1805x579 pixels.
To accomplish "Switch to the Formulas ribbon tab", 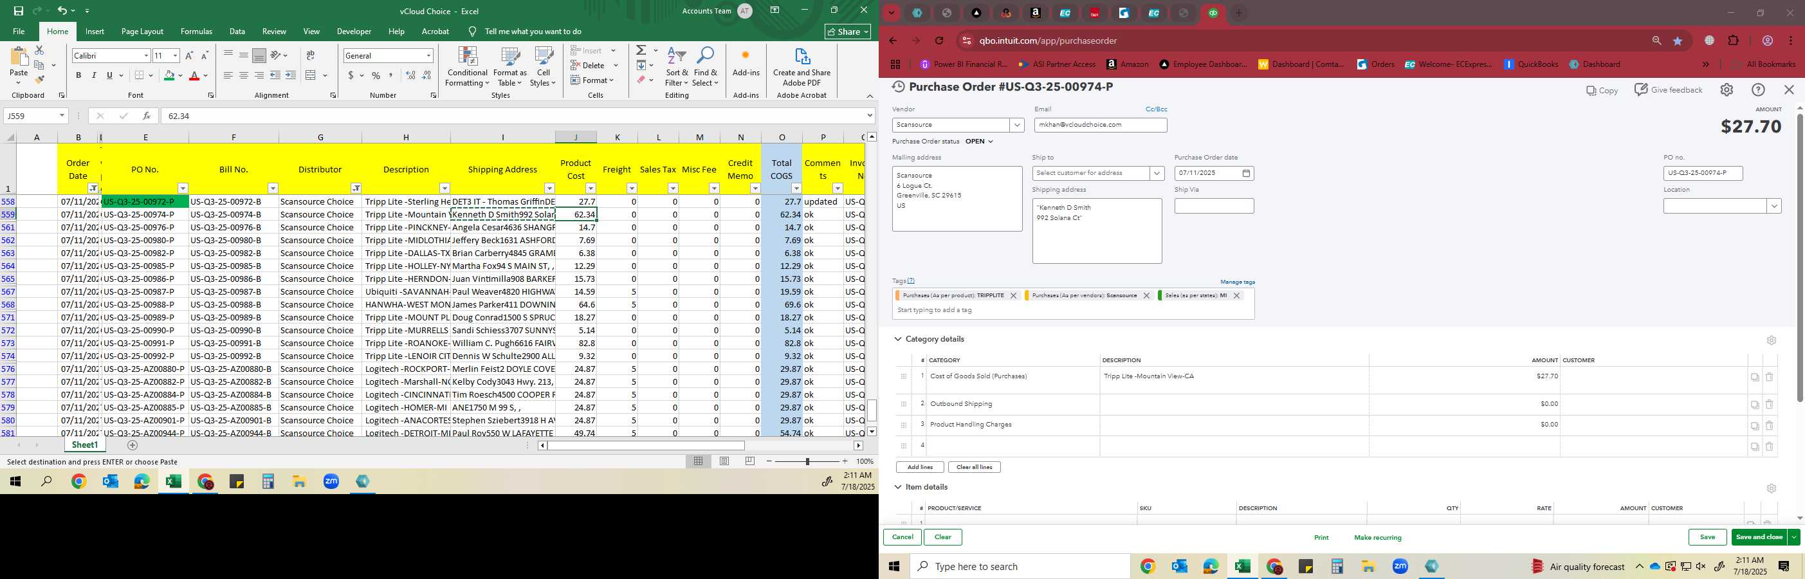I will click(x=196, y=32).
